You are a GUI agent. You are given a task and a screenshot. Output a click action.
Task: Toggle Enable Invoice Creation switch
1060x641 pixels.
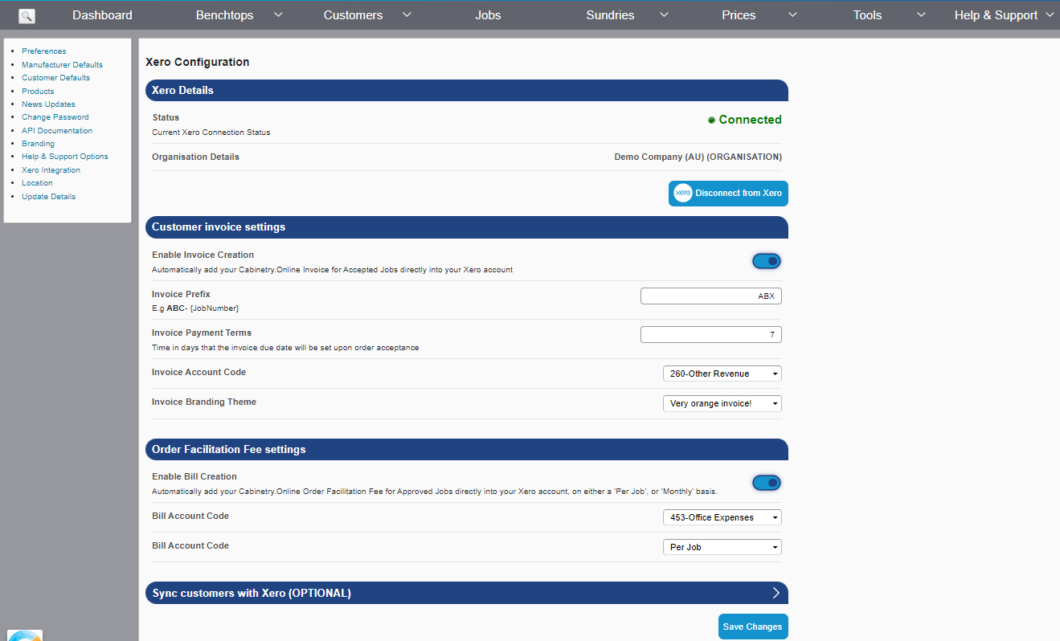tap(767, 261)
